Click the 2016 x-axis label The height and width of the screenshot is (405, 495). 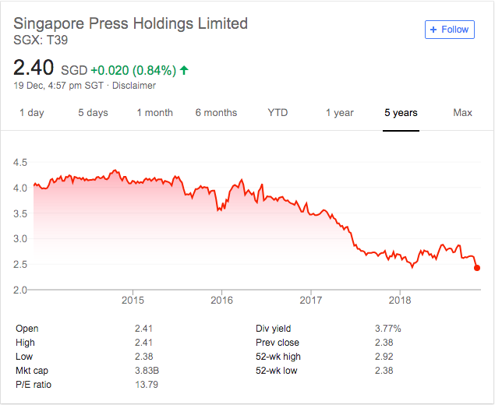221,300
